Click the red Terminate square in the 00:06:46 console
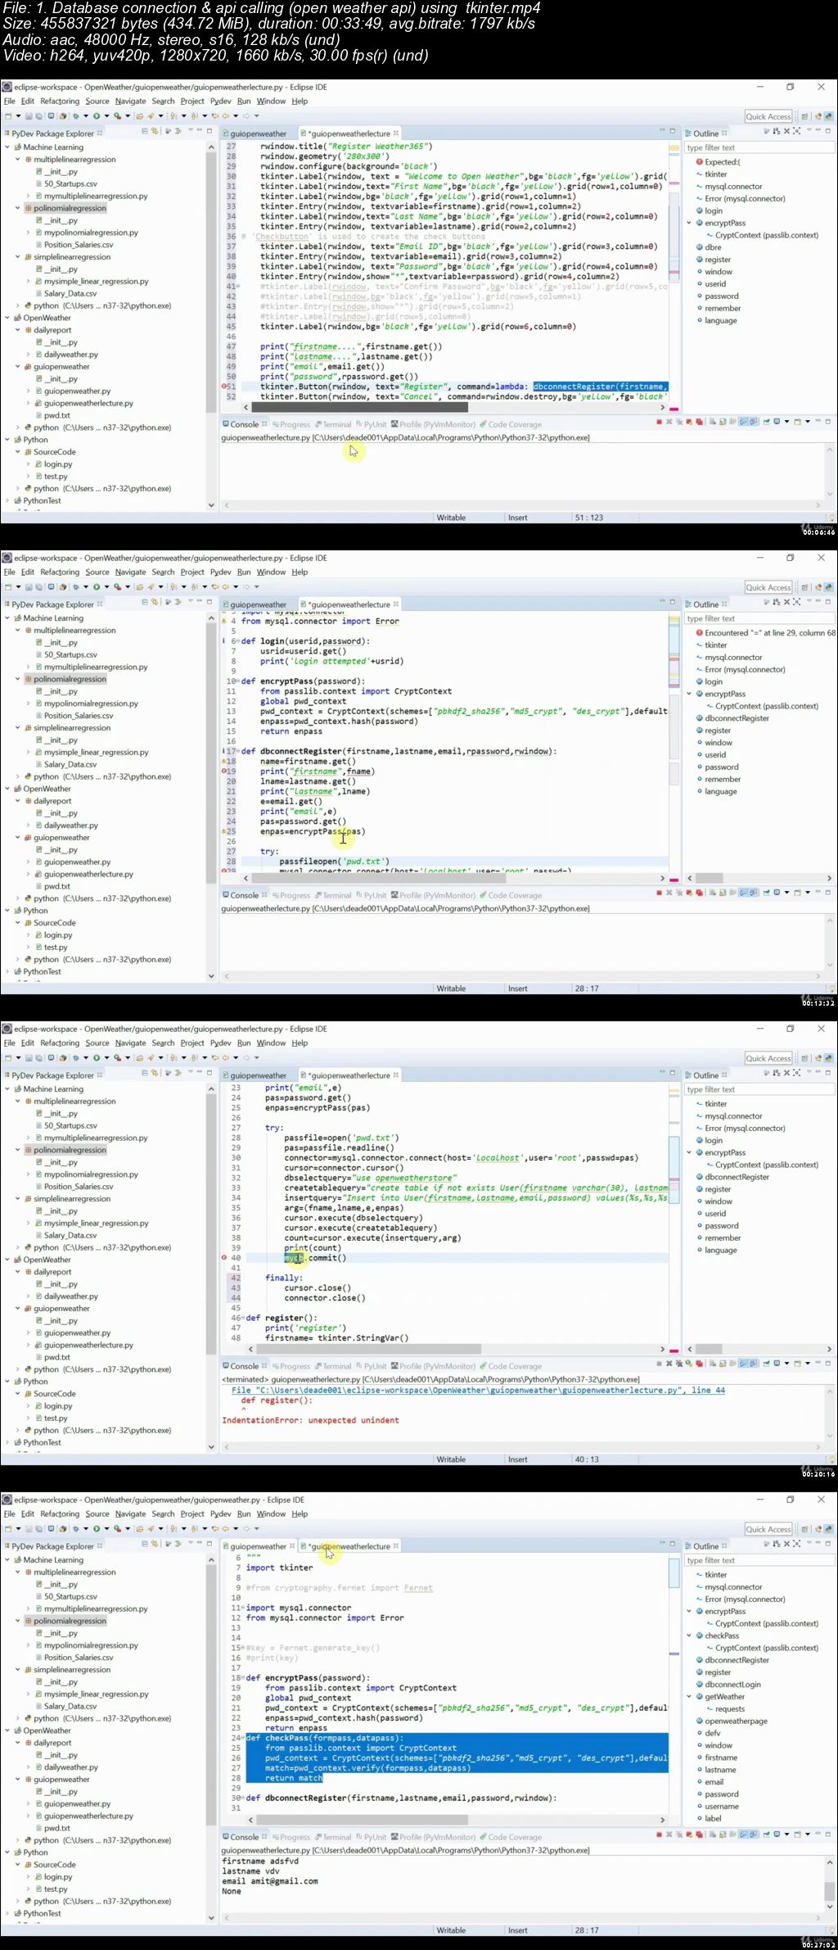 click(x=659, y=423)
